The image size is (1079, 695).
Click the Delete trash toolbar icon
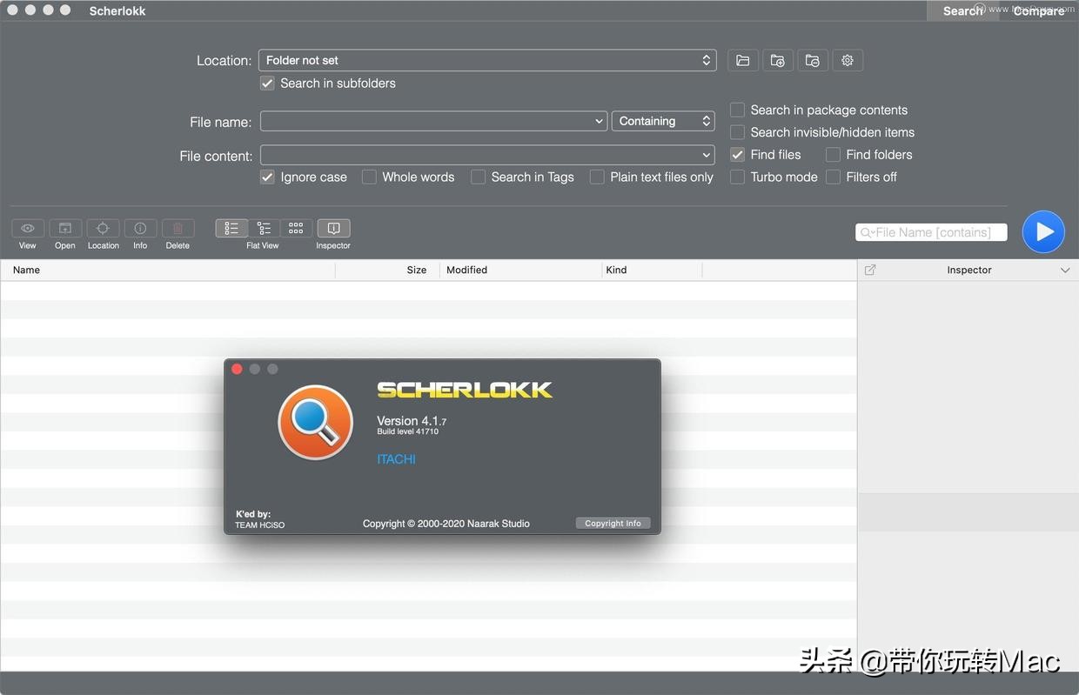coord(178,228)
